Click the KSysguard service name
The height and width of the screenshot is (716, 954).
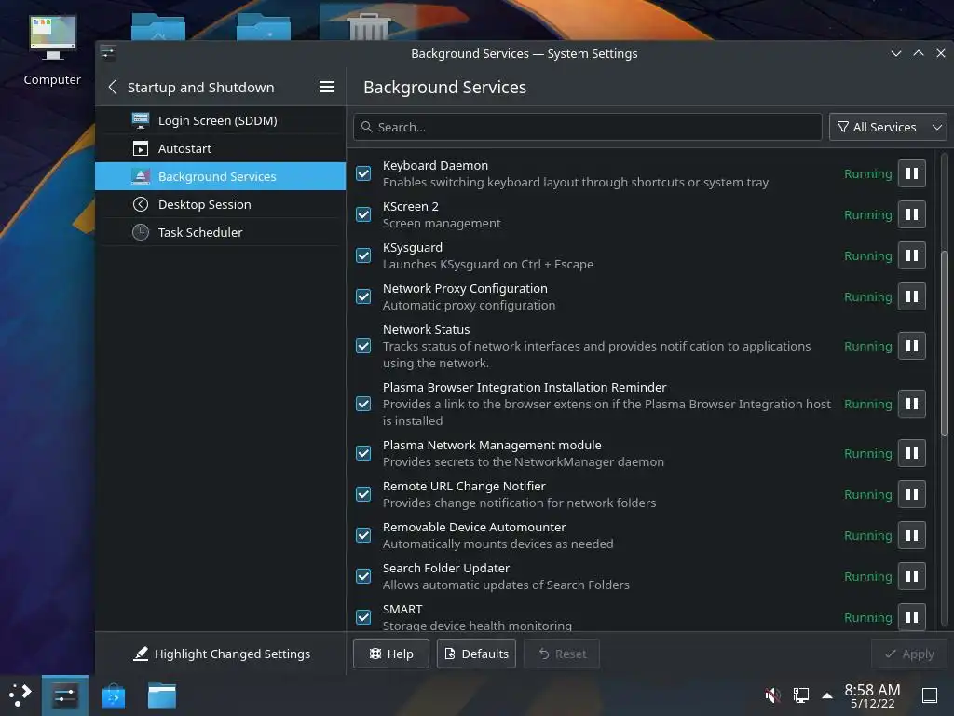(413, 247)
